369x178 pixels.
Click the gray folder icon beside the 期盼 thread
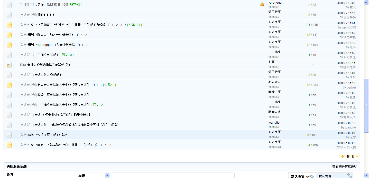[x=9, y=15]
